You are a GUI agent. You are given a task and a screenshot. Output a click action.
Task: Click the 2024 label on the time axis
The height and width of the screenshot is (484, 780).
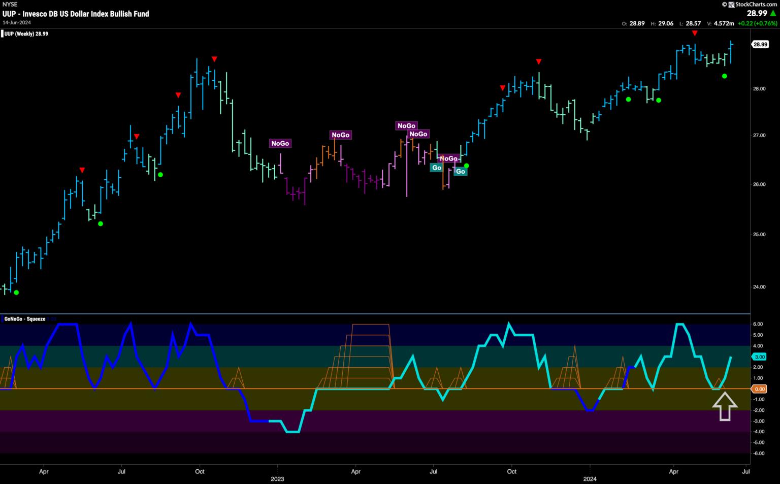coord(590,479)
